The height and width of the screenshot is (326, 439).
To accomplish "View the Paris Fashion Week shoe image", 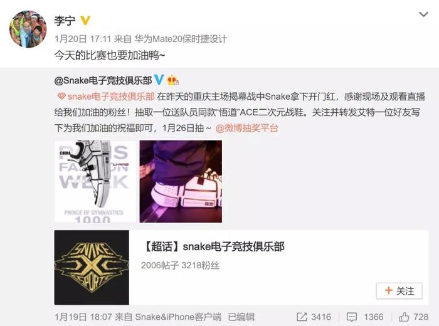I will 95,181.
